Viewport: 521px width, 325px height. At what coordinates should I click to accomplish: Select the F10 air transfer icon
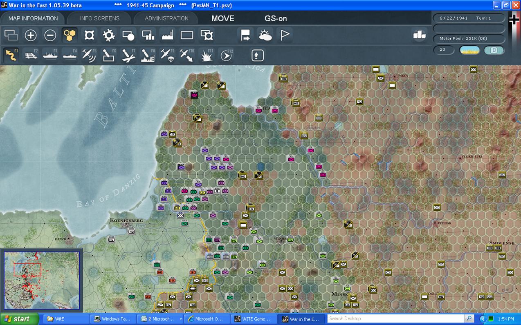(x=187, y=55)
